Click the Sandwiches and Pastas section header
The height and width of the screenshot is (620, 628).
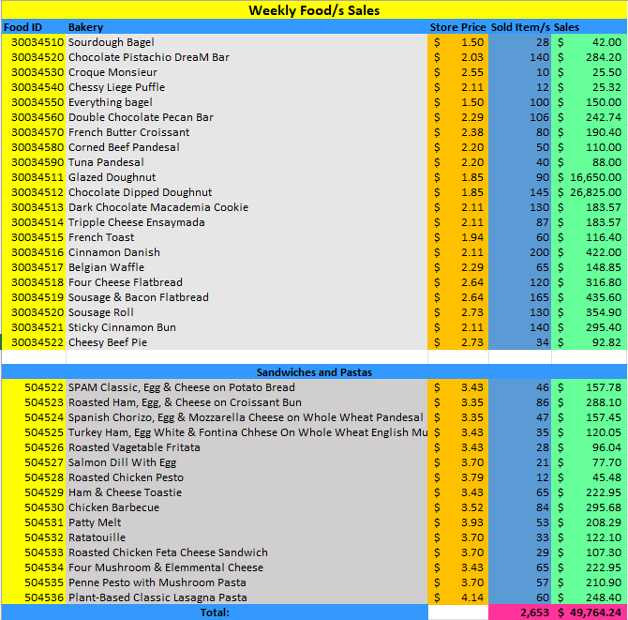pos(313,372)
